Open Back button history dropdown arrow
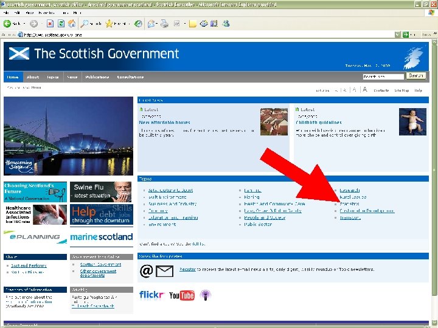The image size is (438, 328). point(24,24)
